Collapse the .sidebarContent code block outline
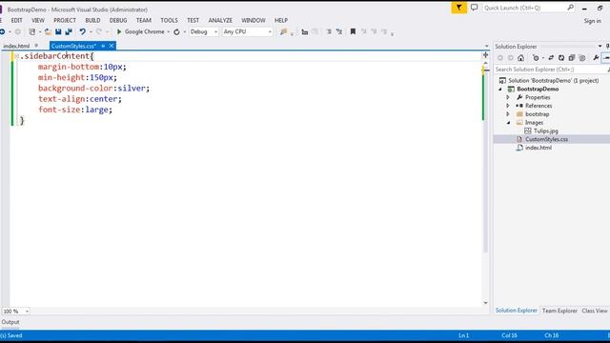This screenshot has height=343, width=610. tap(16, 56)
